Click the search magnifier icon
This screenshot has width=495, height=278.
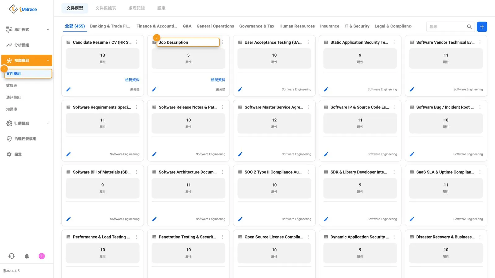[469, 27]
